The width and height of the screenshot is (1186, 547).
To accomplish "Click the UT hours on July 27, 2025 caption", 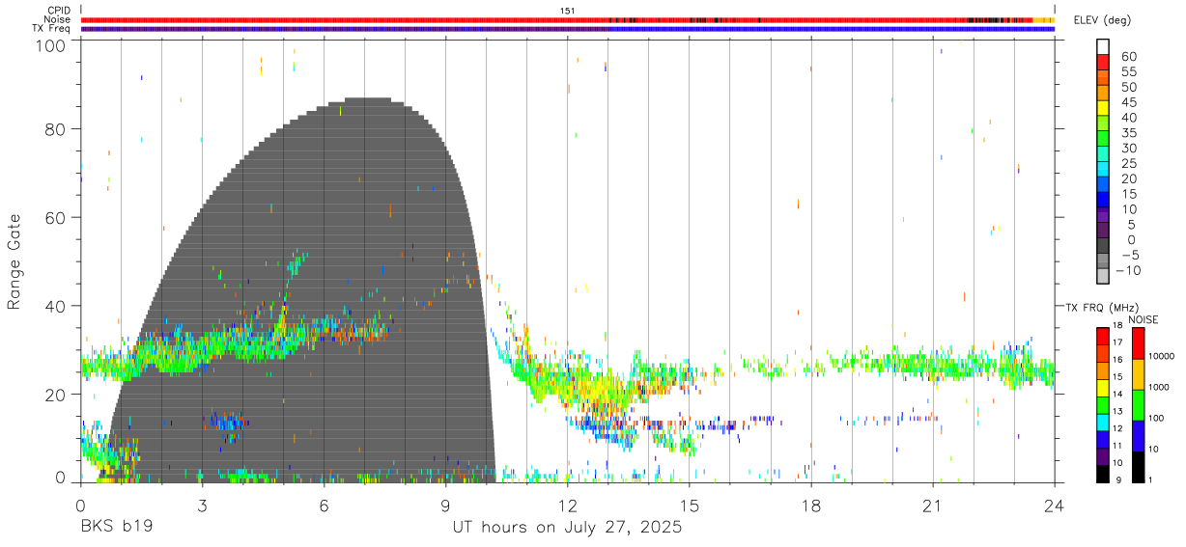I will tap(568, 528).
